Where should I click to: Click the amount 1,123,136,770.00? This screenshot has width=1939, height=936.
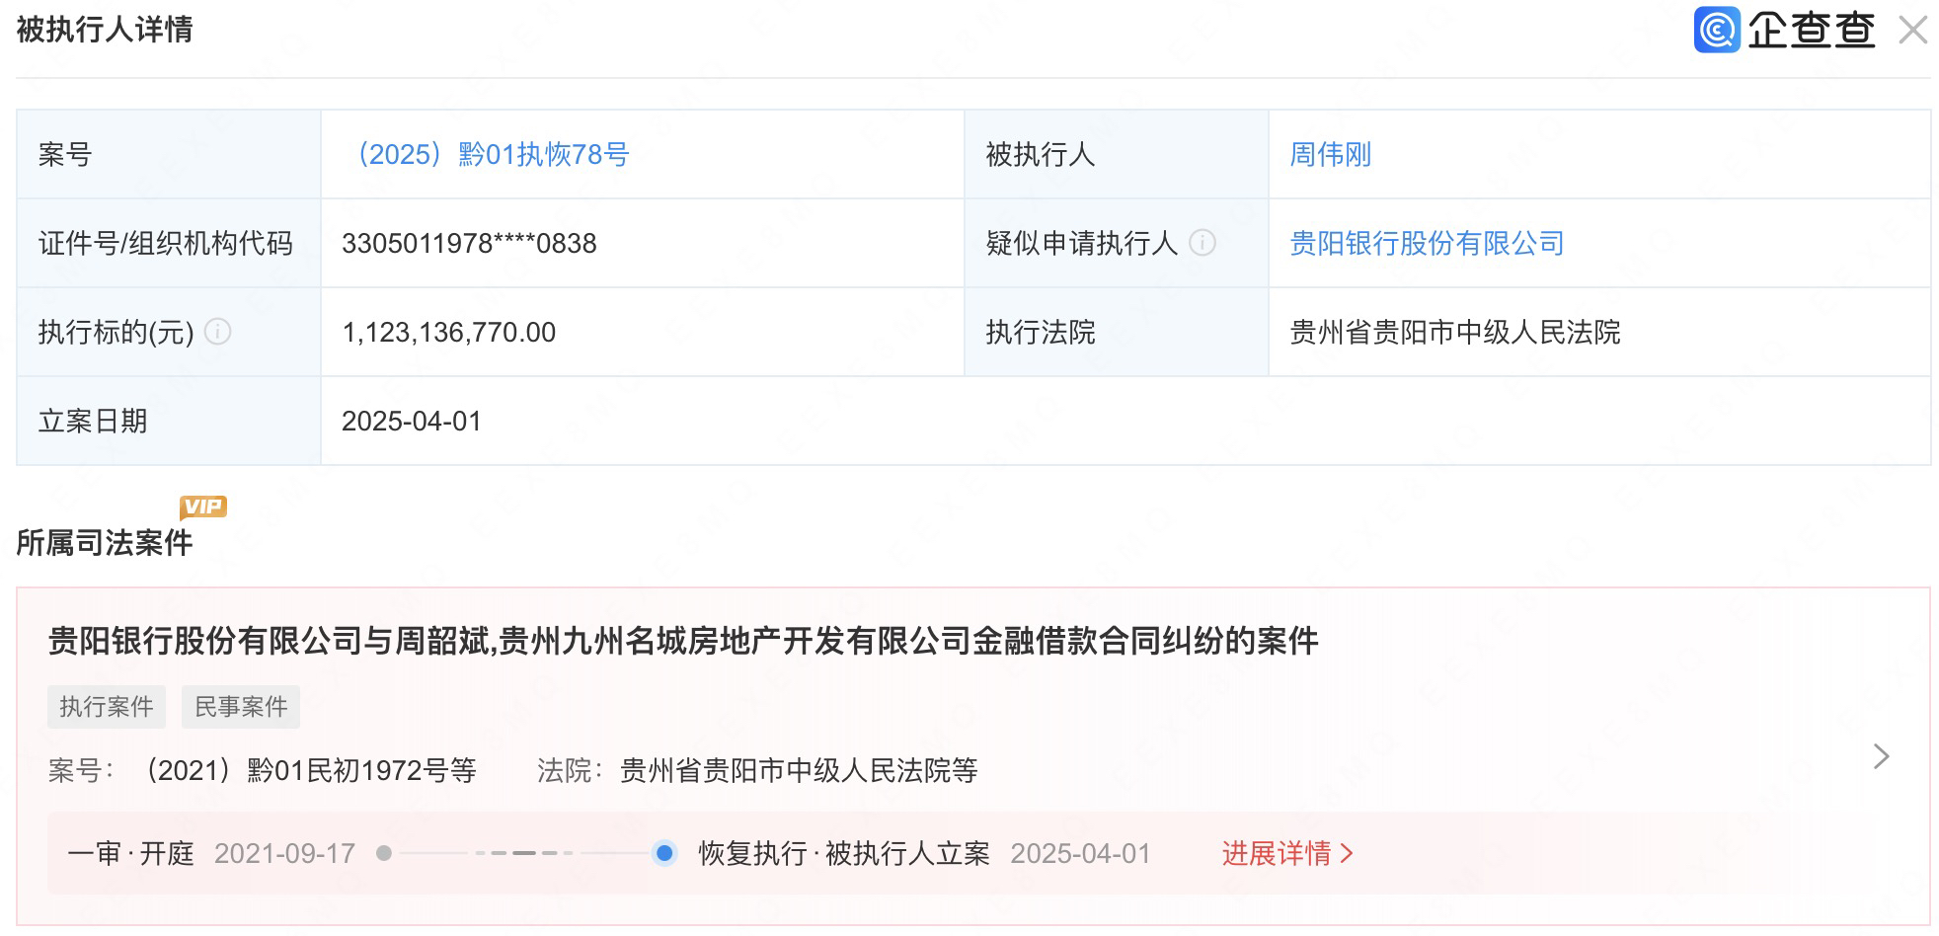(448, 332)
